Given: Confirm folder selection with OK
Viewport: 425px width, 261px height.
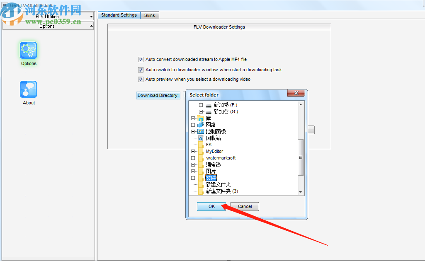Looking at the screenshot, I should 211,206.
